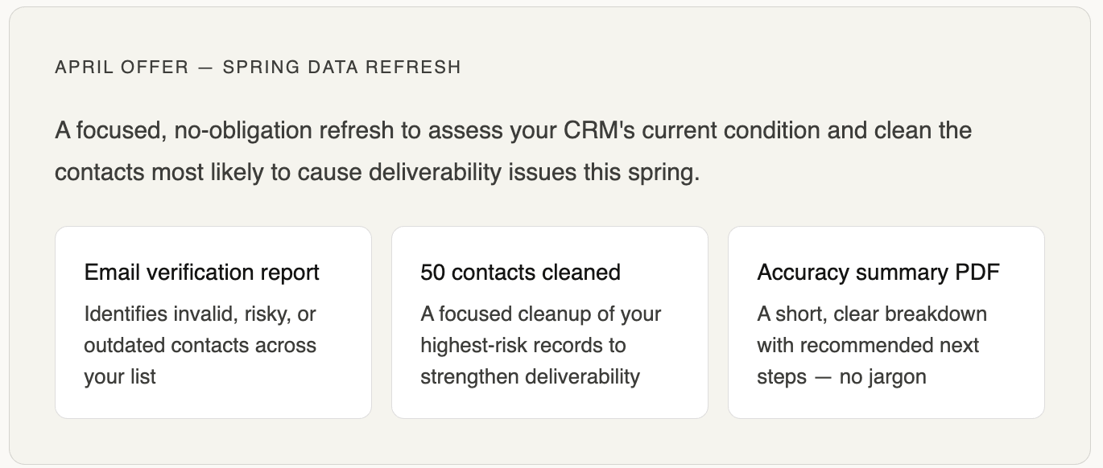
Task: Click the "Identifies invalid, risky, or outdated contacts" description
Action: coord(200,345)
